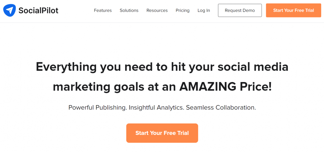Select the Log In link
The width and height of the screenshot is (324, 152).
point(204,10)
